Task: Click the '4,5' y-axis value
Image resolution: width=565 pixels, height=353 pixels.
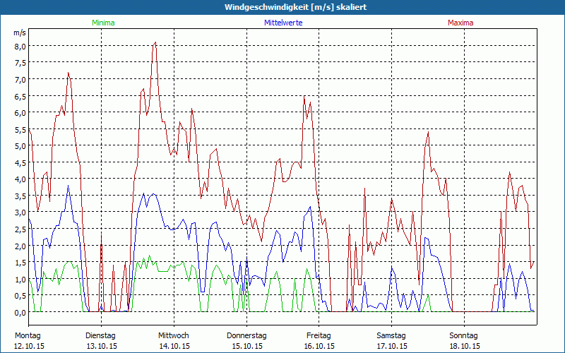Action: (x=20, y=162)
